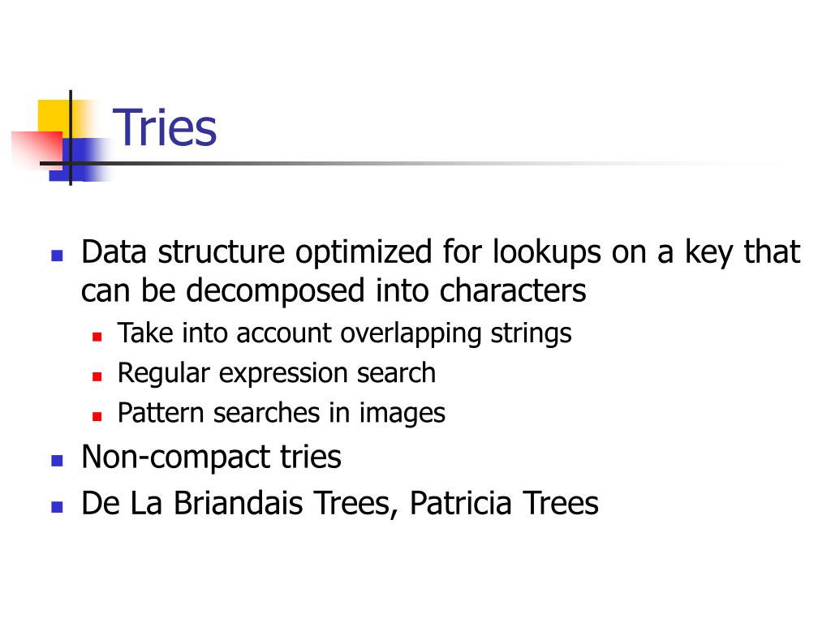Select the yellow square in title decoration

coord(54,119)
